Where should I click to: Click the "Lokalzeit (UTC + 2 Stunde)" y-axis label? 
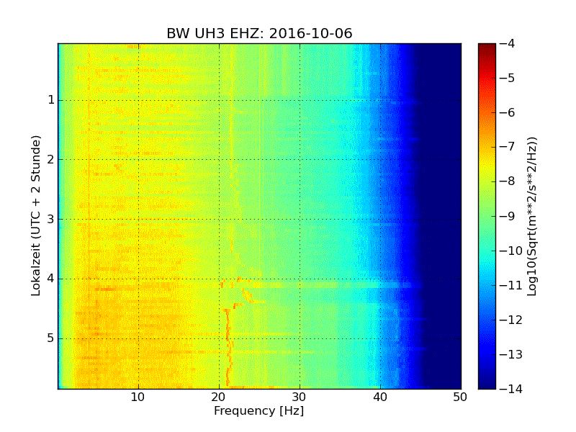click(x=35, y=216)
